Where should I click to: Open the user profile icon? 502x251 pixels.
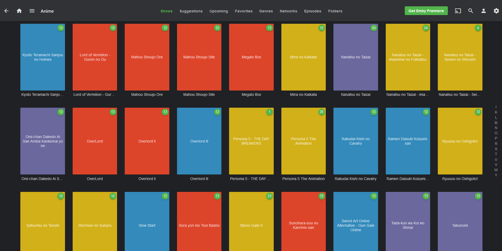(x=484, y=11)
